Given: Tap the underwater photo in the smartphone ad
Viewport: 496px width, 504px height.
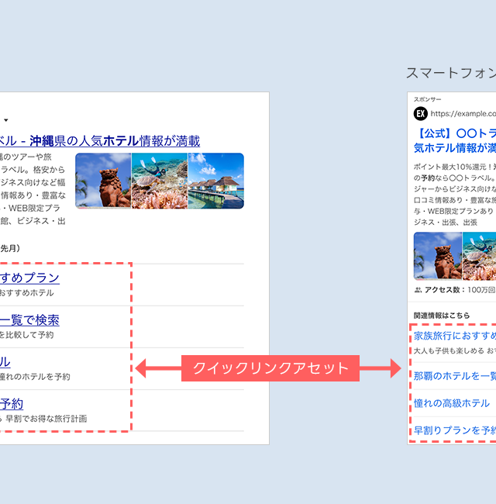Looking at the screenshot, I should (479, 255).
